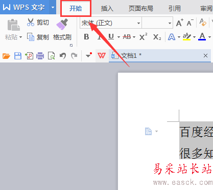Screen dimensions: 213x190
Task: Click the 复制 copy button
Action: coord(38,37)
